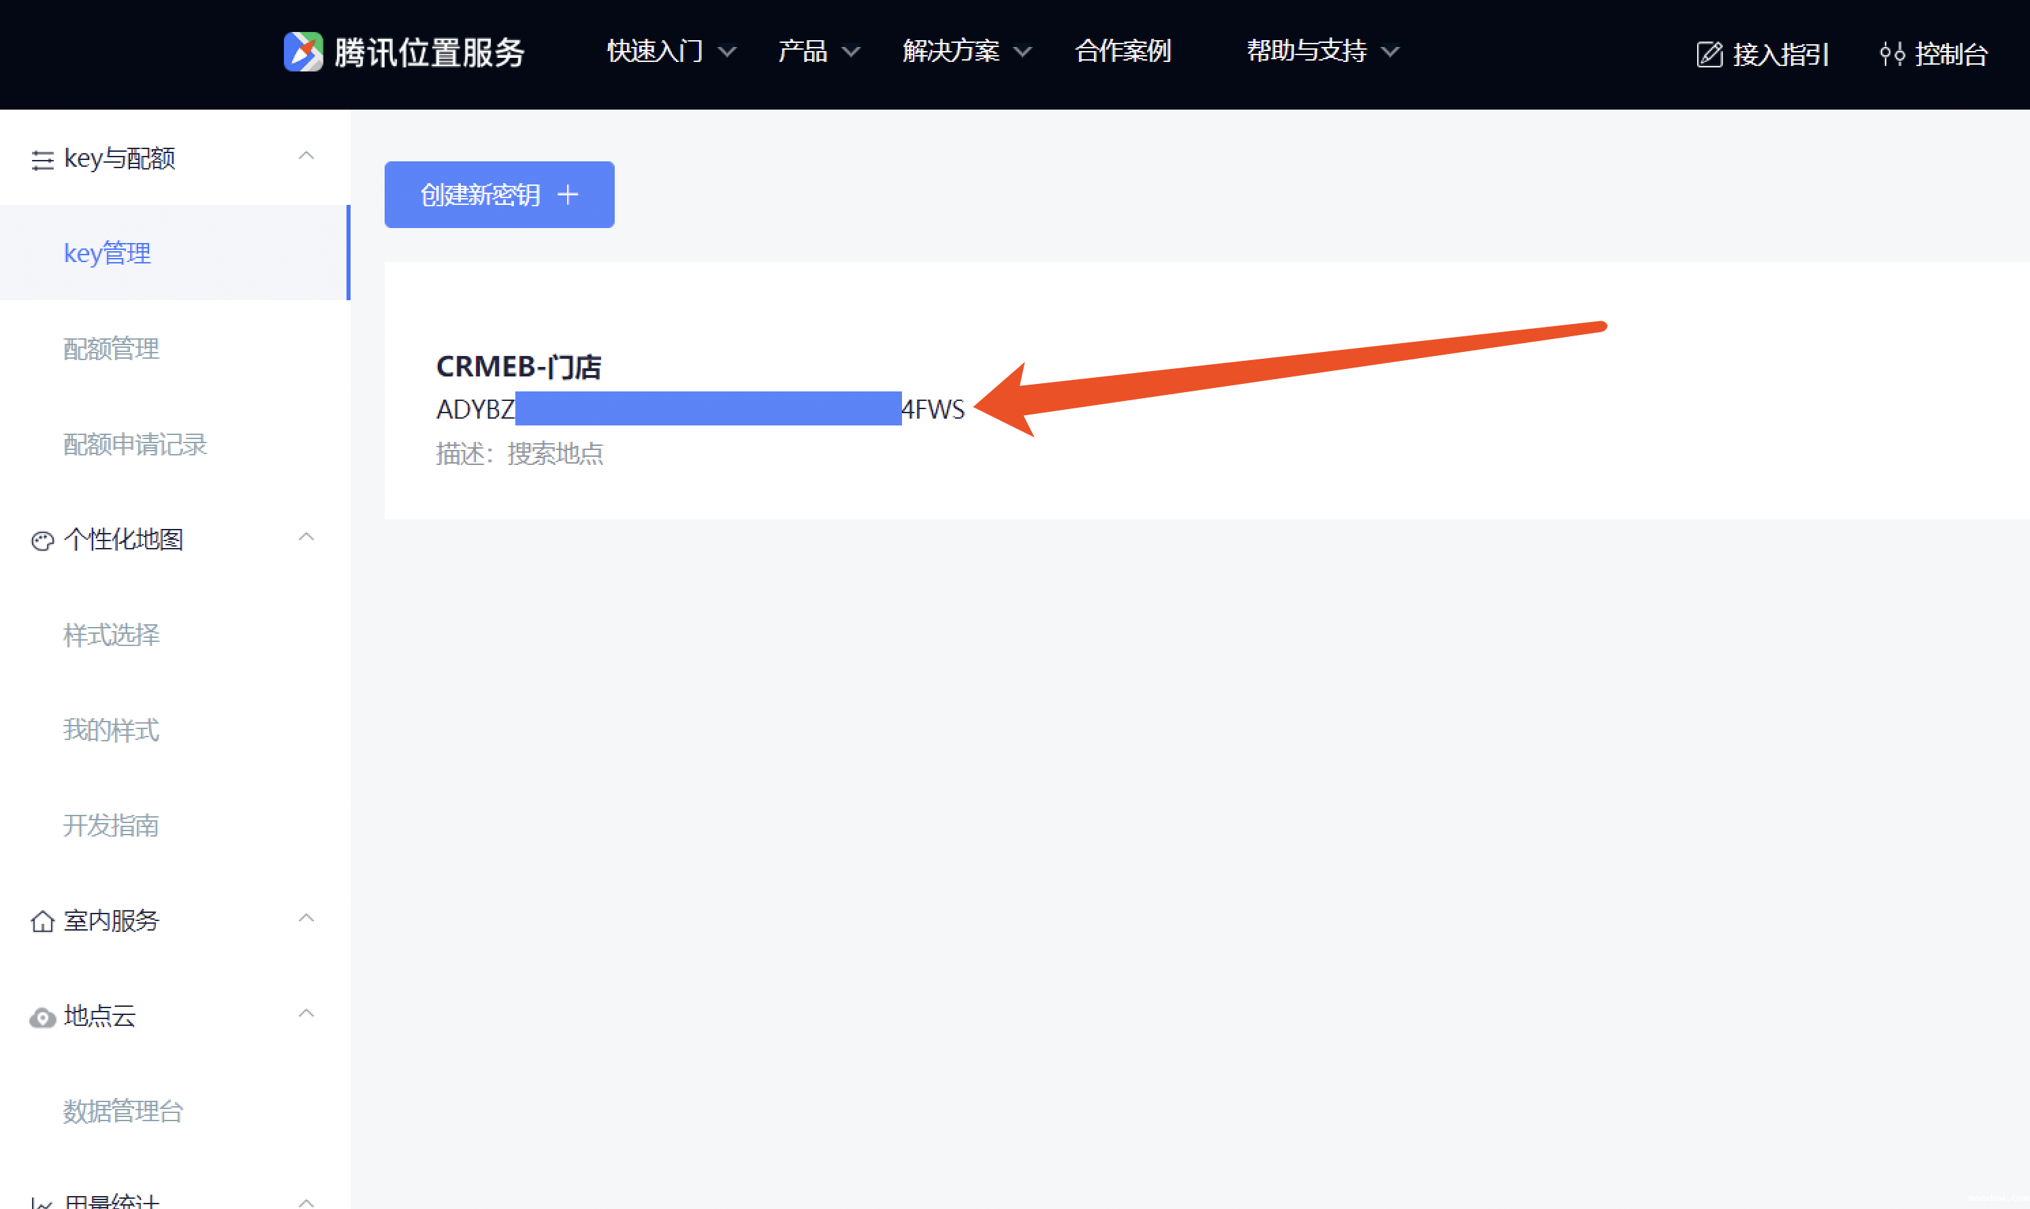This screenshot has width=2030, height=1209.
Task: Collapse the 室内服务 section chevron
Action: pyautogui.click(x=306, y=918)
